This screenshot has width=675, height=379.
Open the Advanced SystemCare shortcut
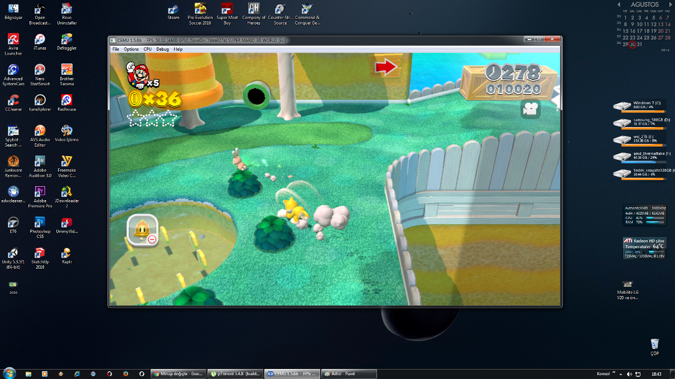(13, 75)
